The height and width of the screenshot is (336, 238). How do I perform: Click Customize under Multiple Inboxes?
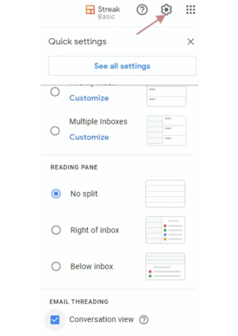89,137
